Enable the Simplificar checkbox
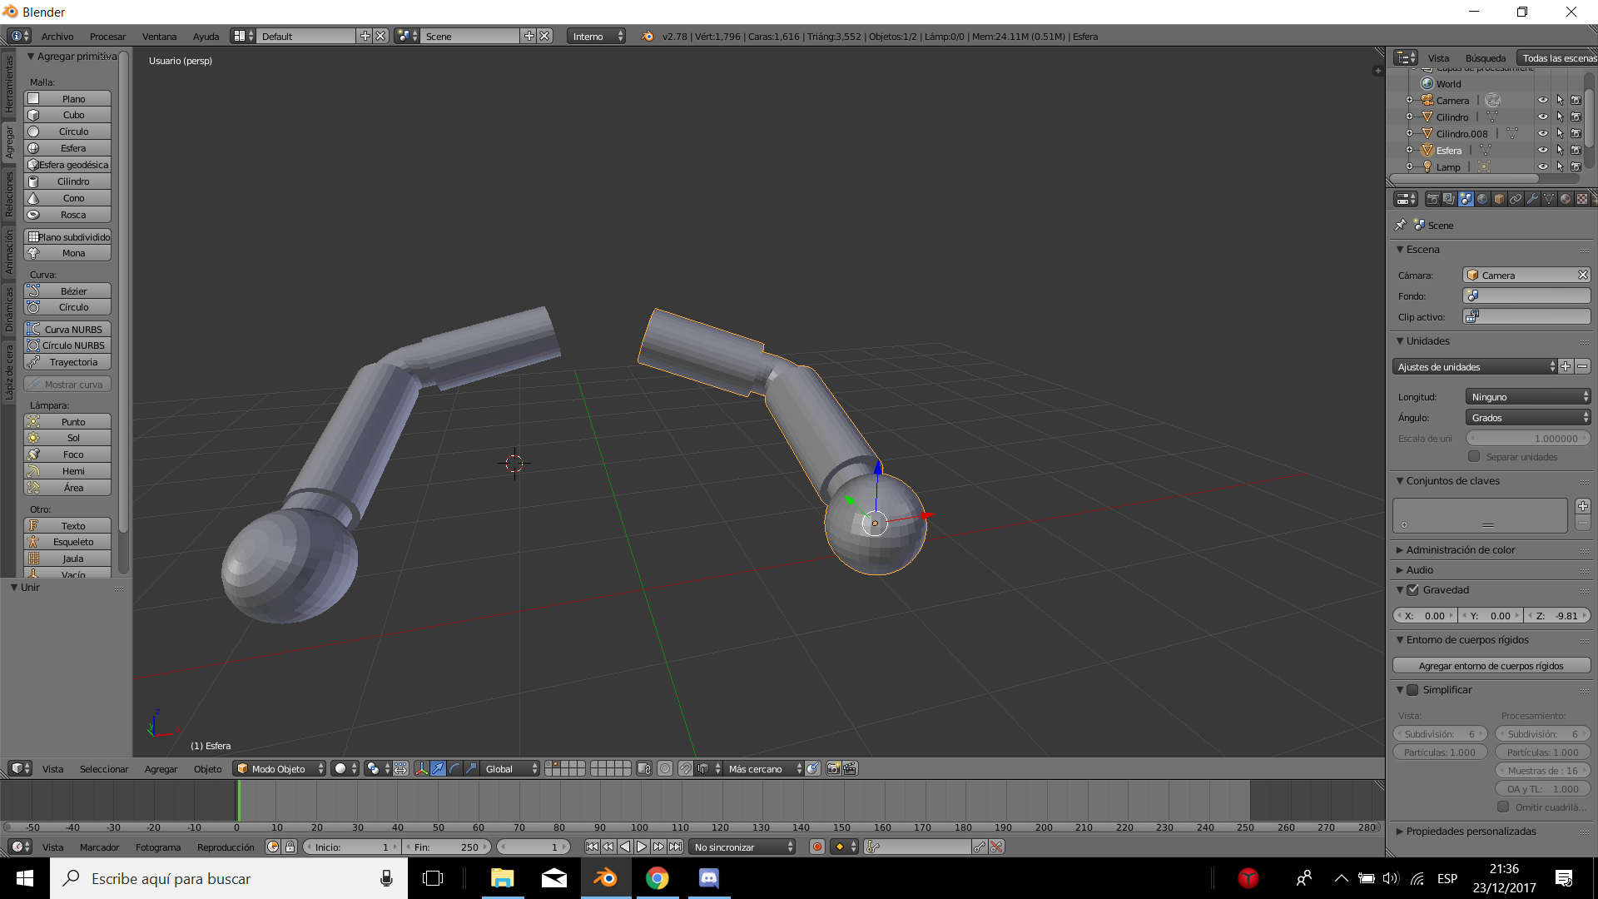Image resolution: width=1598 pixels, height=899 pixels. point(1412,689)
